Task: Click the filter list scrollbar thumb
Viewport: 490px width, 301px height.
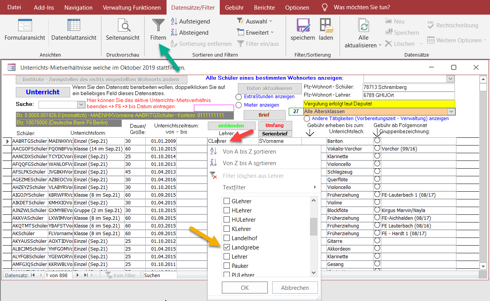Action: 314,227
